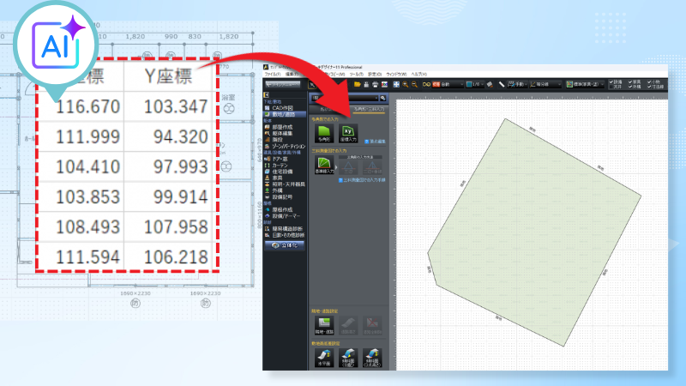The image size is (686, 386).
Task: Click the printer toolbar icon
Action: [x=375, y=84]
